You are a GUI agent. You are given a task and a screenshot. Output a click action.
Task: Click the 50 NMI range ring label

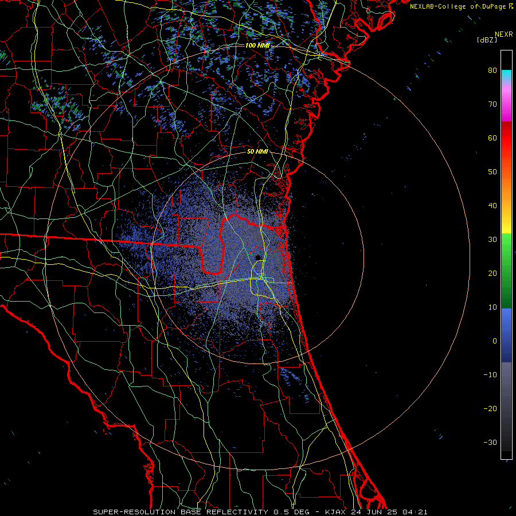pos(257,152)
